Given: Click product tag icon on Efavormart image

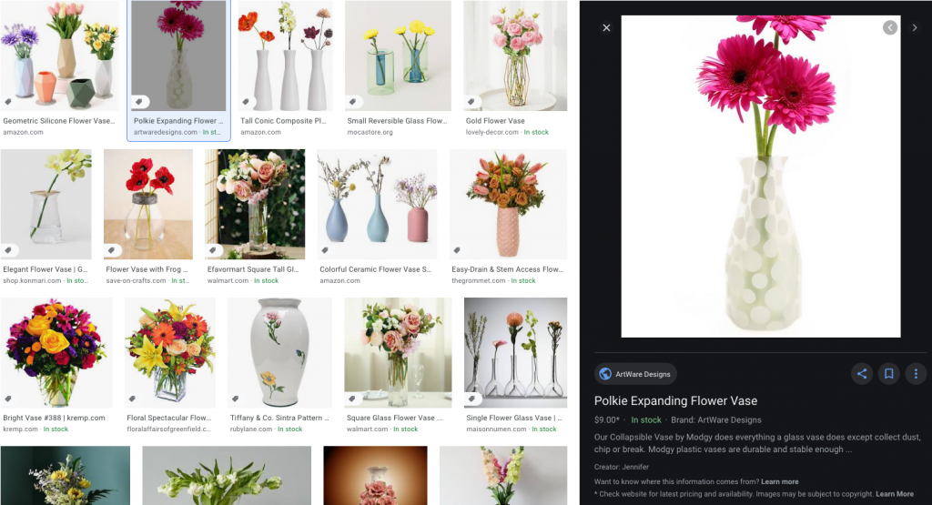Looking at the screenshot, I should click(x=213, y=250).
